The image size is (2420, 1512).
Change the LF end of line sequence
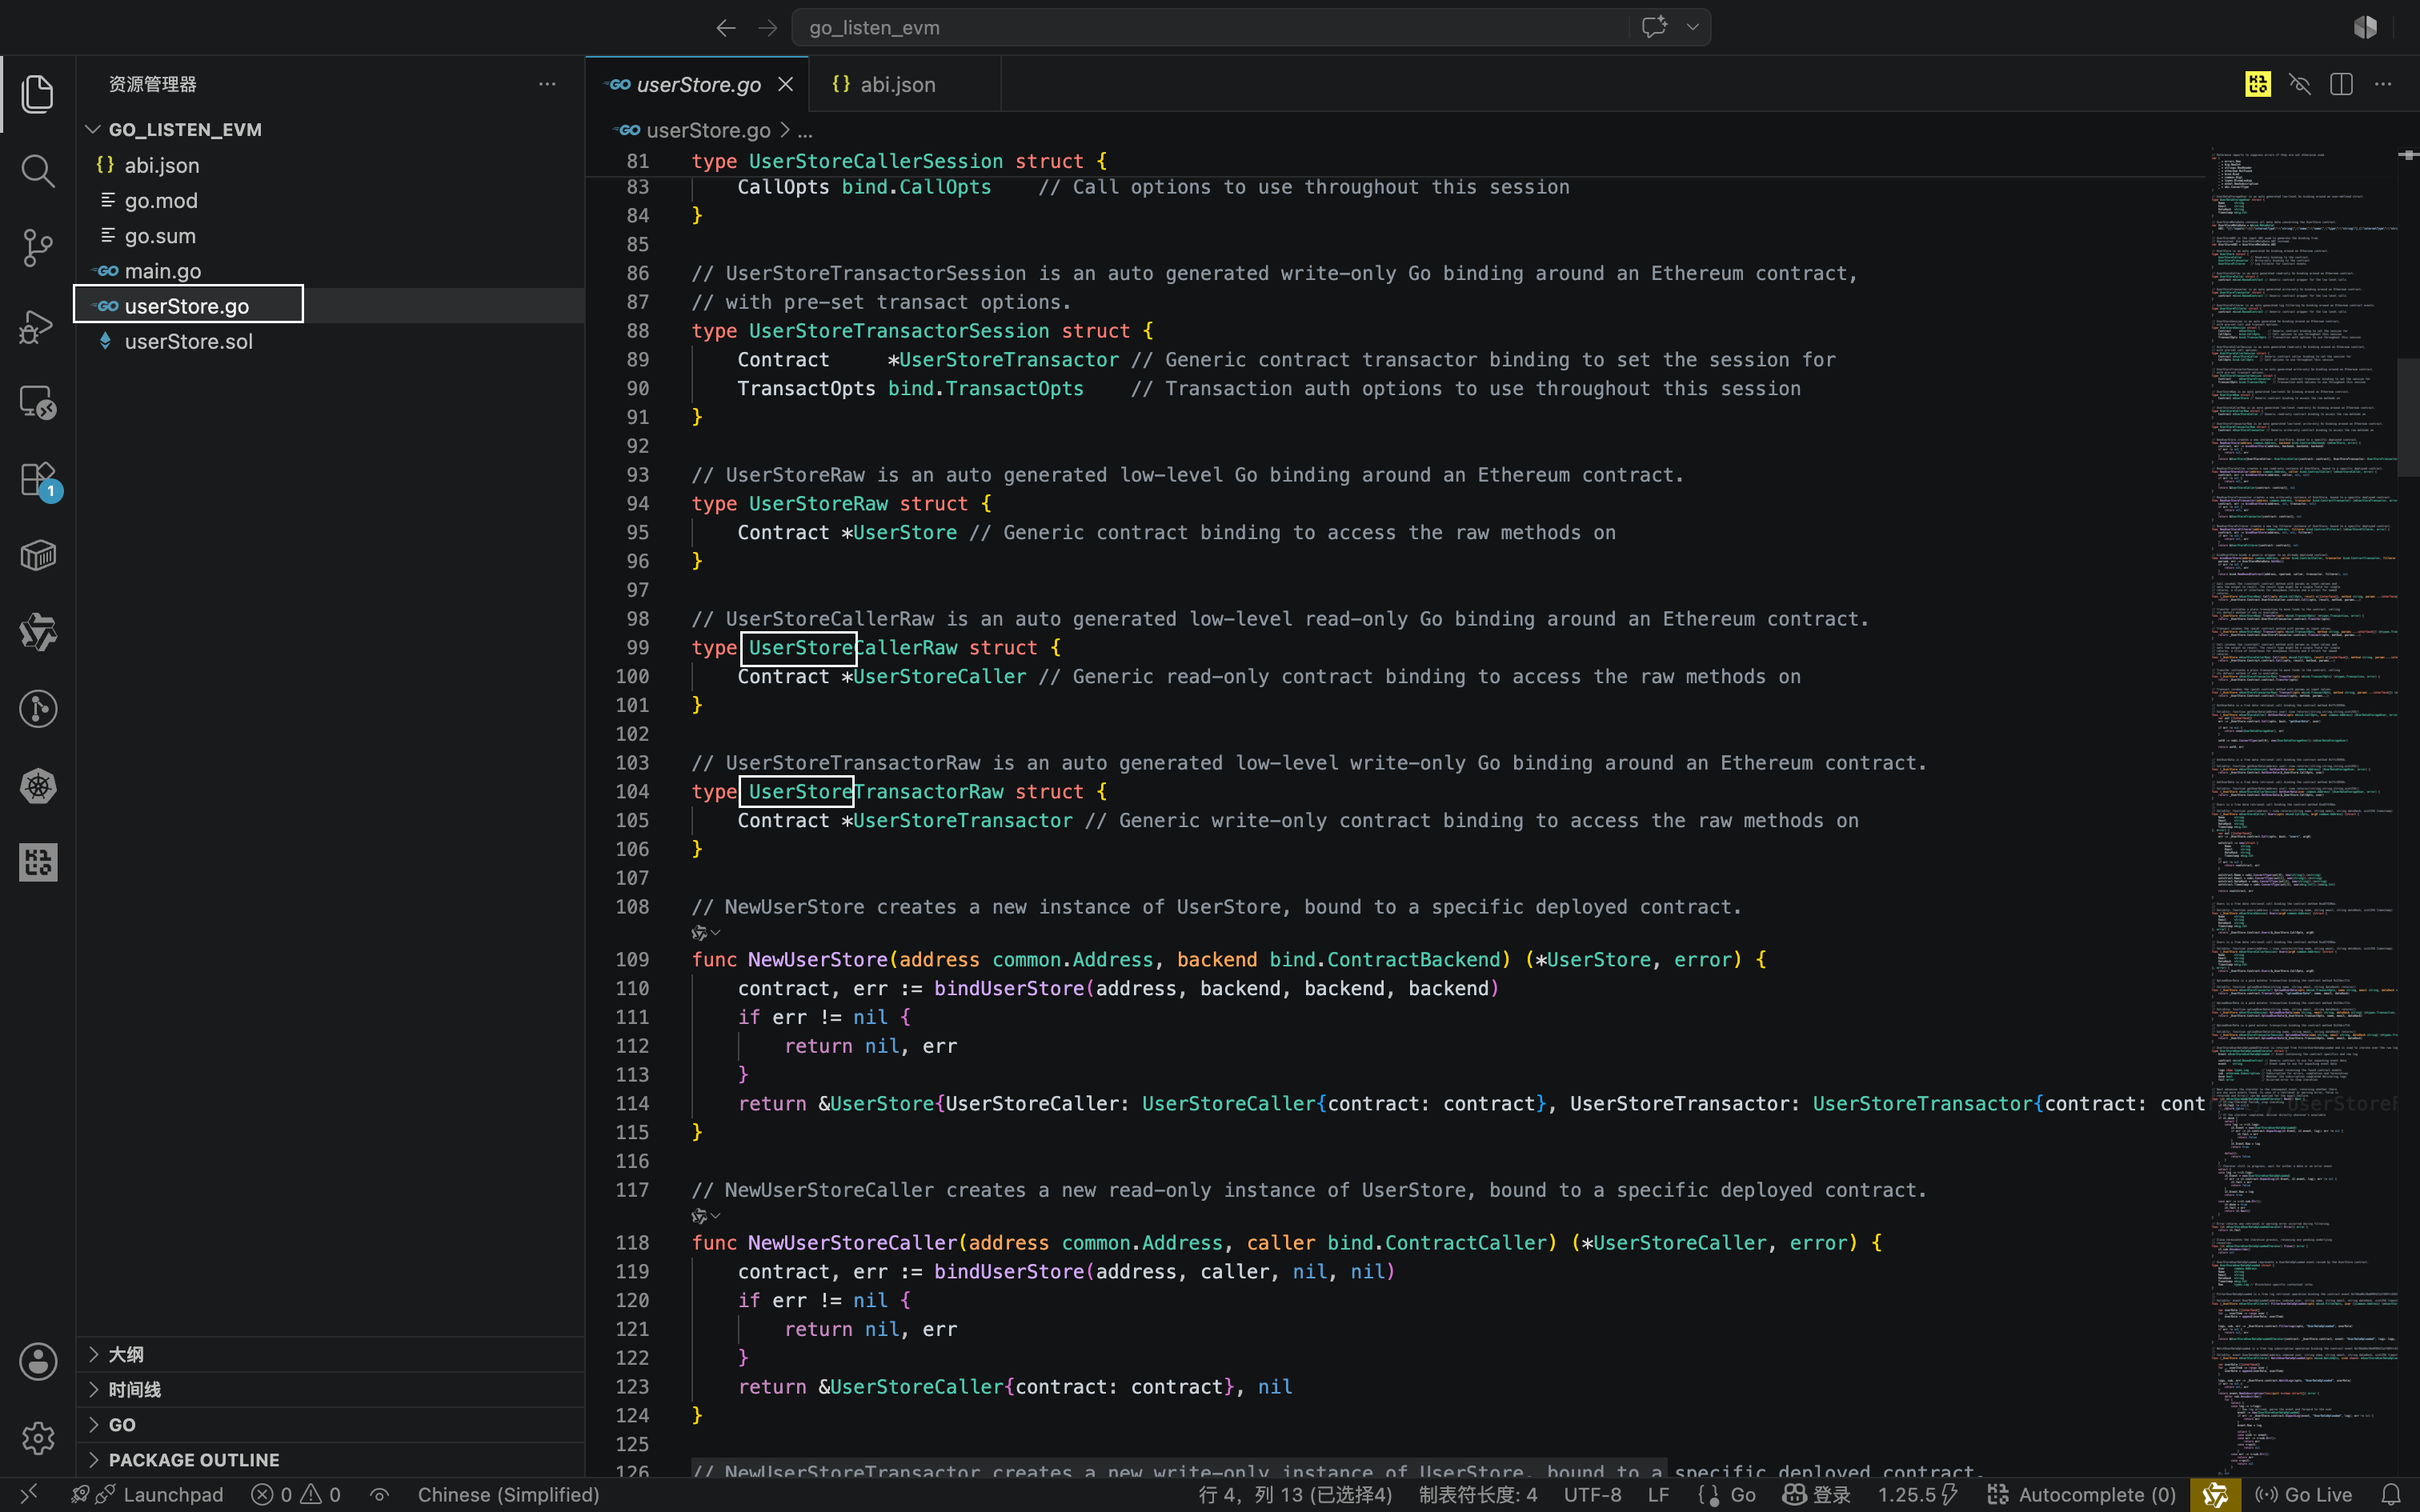[x=1658, y=1494]
